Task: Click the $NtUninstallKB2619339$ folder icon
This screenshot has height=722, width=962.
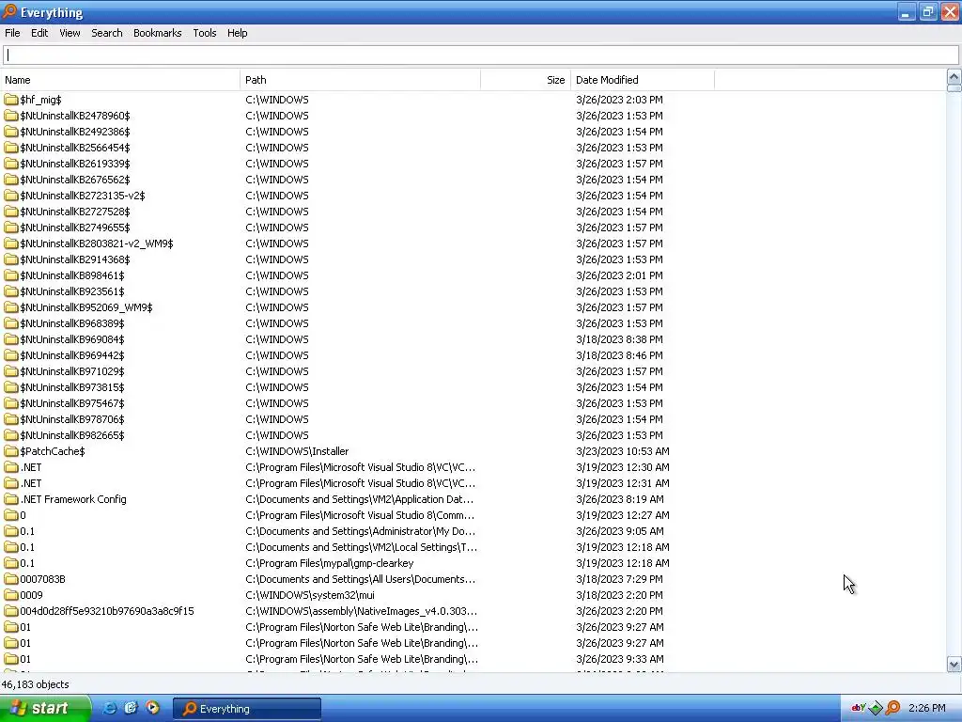Action: (x=11, y=164)
